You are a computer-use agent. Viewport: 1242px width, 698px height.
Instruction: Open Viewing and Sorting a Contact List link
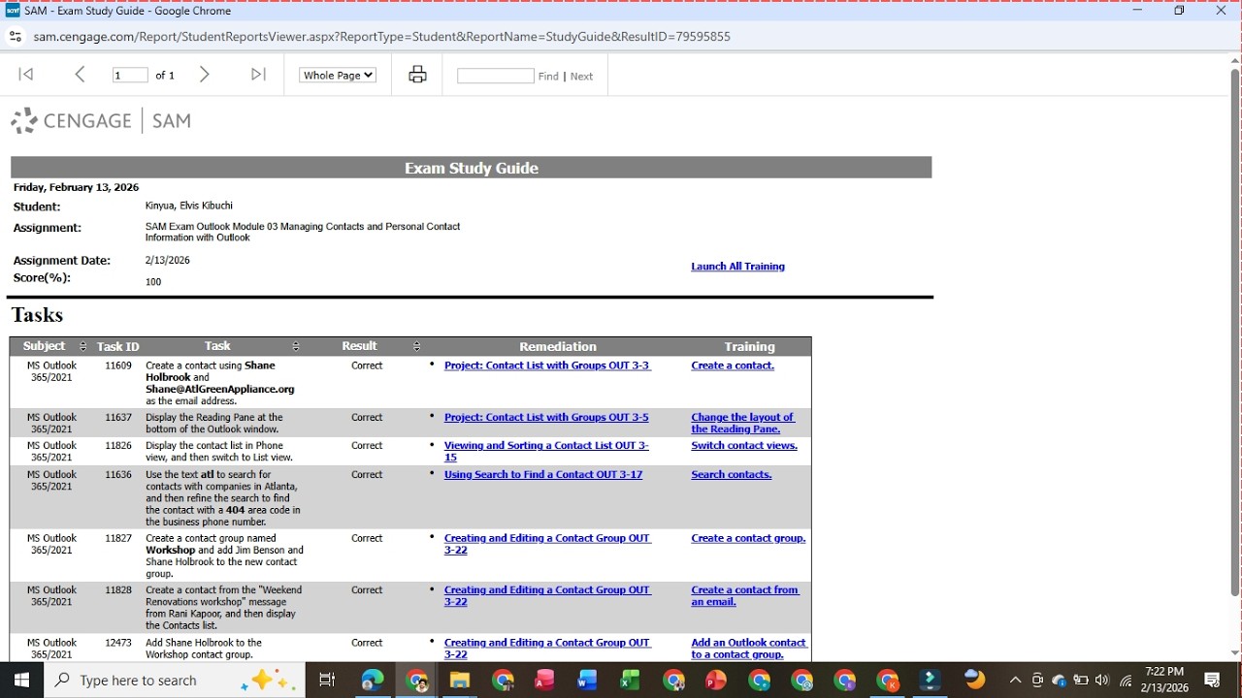point(546,452)
